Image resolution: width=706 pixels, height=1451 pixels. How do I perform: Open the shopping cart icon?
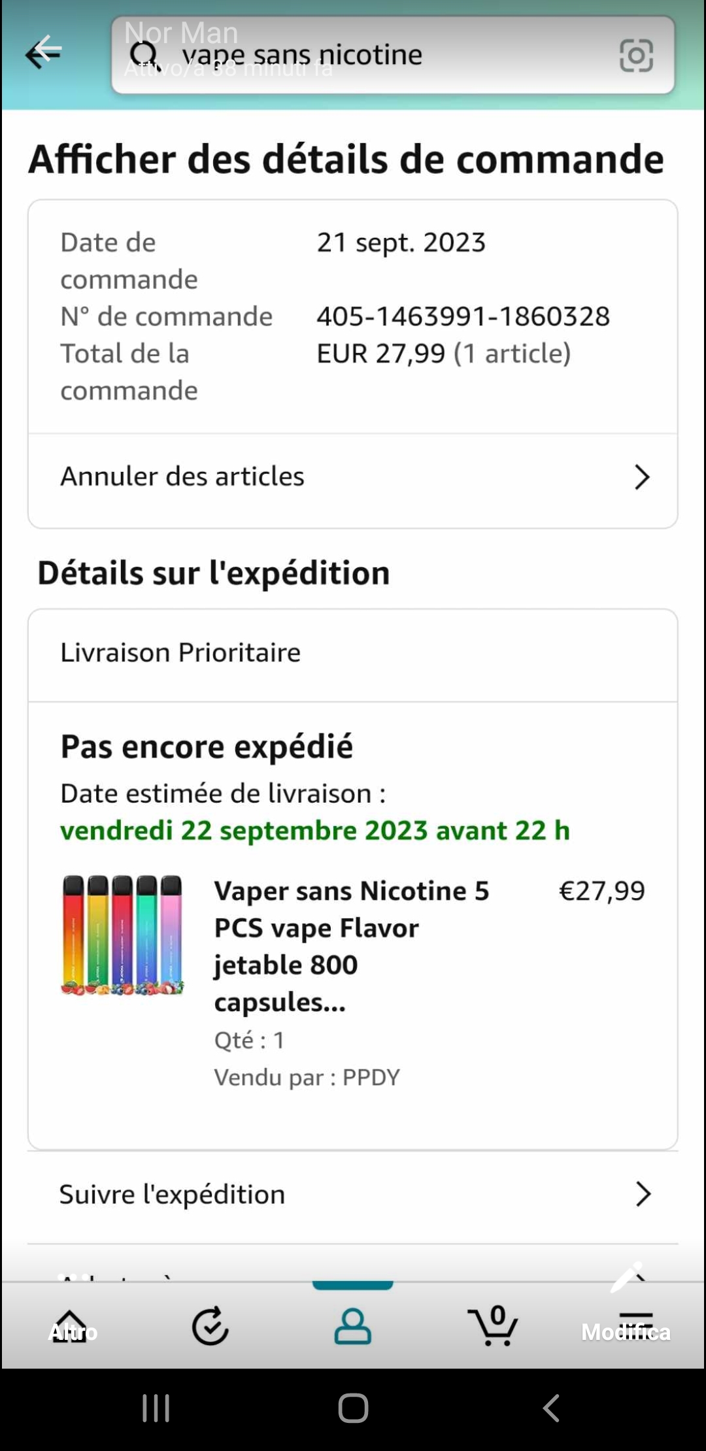494,1327
